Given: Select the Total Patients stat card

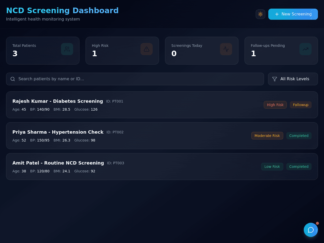Looking at the screenshot, I should (x=43, y=51).
